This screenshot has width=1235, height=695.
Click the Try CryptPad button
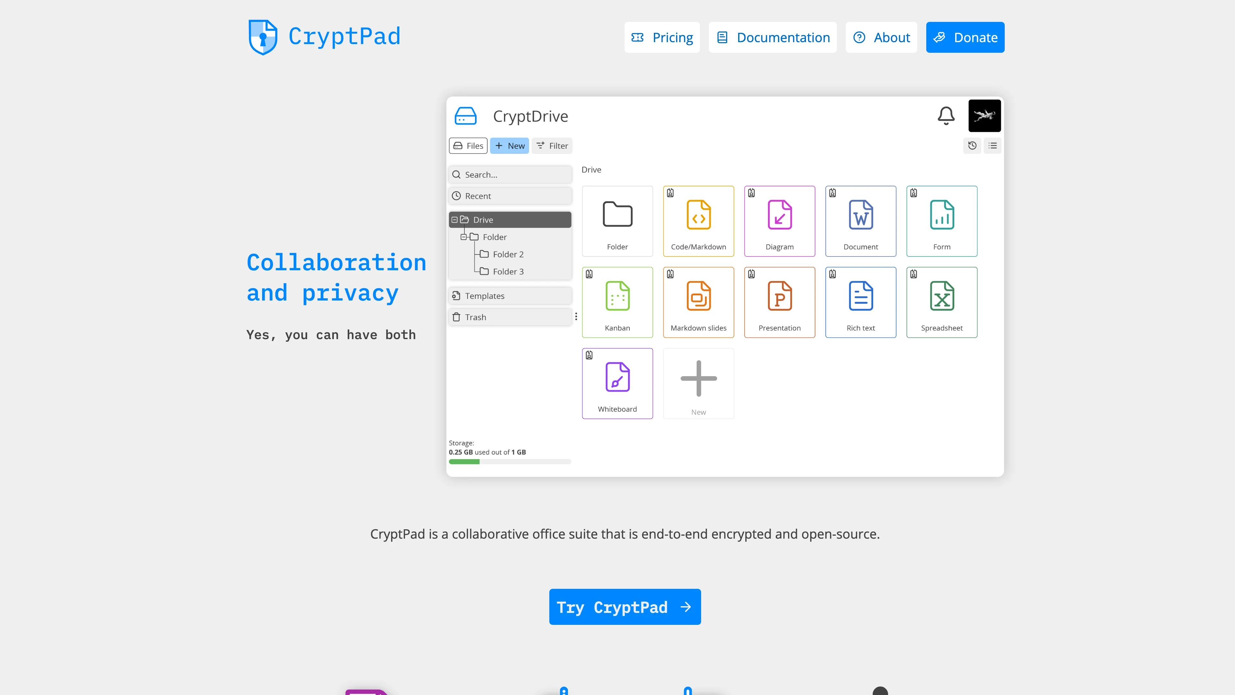tap(625, 607)
